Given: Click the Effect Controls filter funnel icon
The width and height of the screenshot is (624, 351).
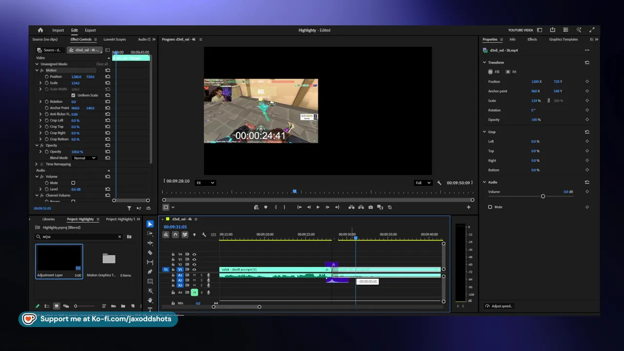Looking at the screenshot, I should 129,208.
